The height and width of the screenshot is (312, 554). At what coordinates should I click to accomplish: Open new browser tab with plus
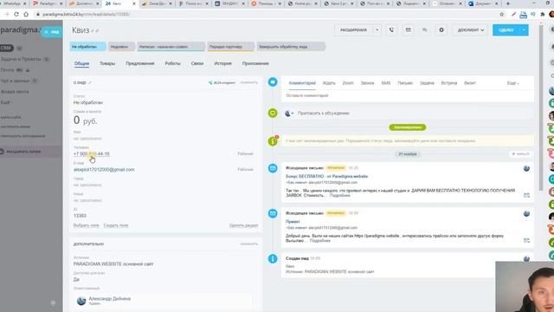(x=508, y=3)
